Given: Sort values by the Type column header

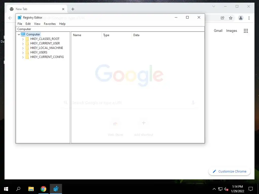Looking at the screenshot, I should click(117, 35).
